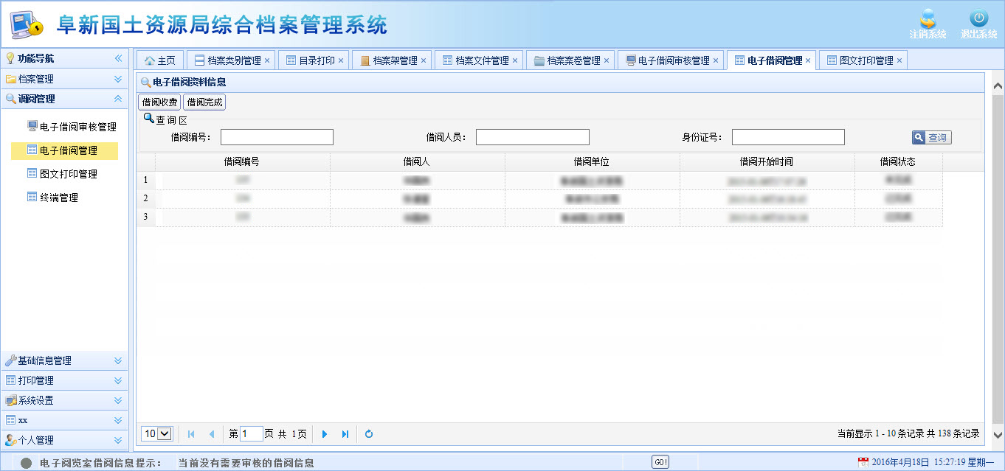Open 图文打印管理 in sidebar tree

point(68,174)
